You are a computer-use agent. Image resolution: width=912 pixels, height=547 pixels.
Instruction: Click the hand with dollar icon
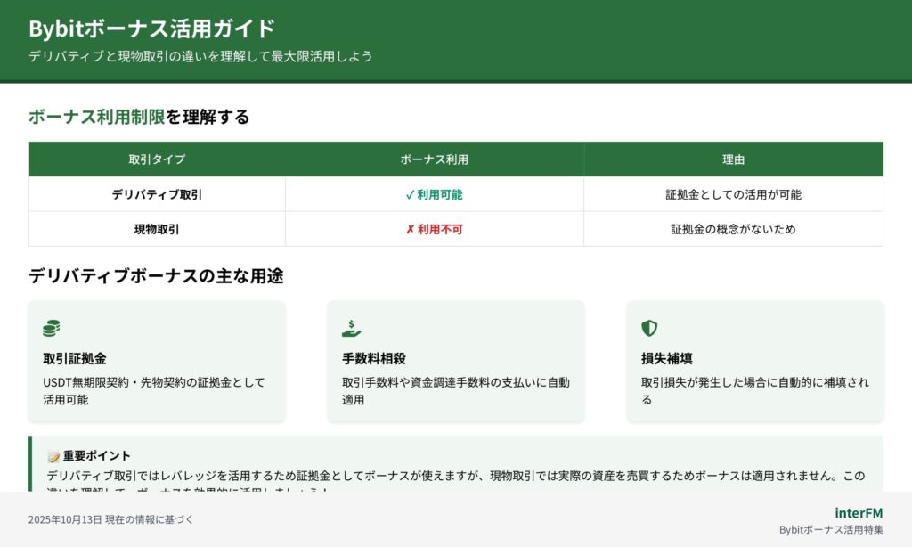tap(351, 329)
